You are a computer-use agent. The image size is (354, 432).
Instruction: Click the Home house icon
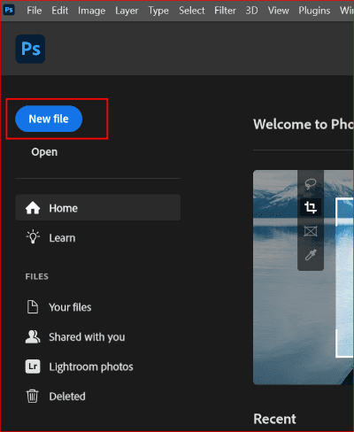click(33, 208)
